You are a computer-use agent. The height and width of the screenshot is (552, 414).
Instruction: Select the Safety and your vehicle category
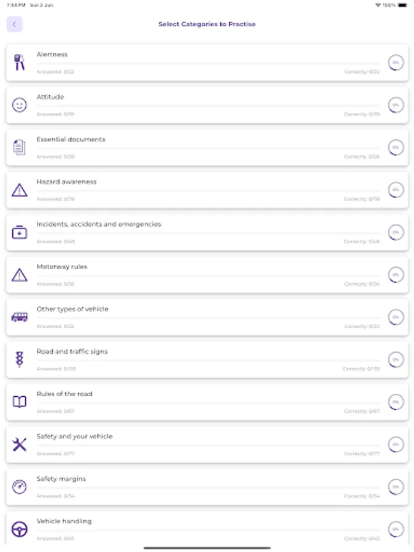(x=207, y=444)
